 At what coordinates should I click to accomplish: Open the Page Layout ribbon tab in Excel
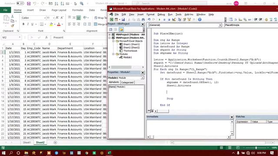coord(59,10)
